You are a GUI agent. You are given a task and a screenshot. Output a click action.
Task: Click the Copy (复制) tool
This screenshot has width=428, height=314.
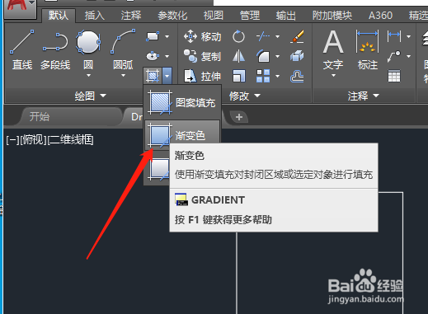point(202,56)
